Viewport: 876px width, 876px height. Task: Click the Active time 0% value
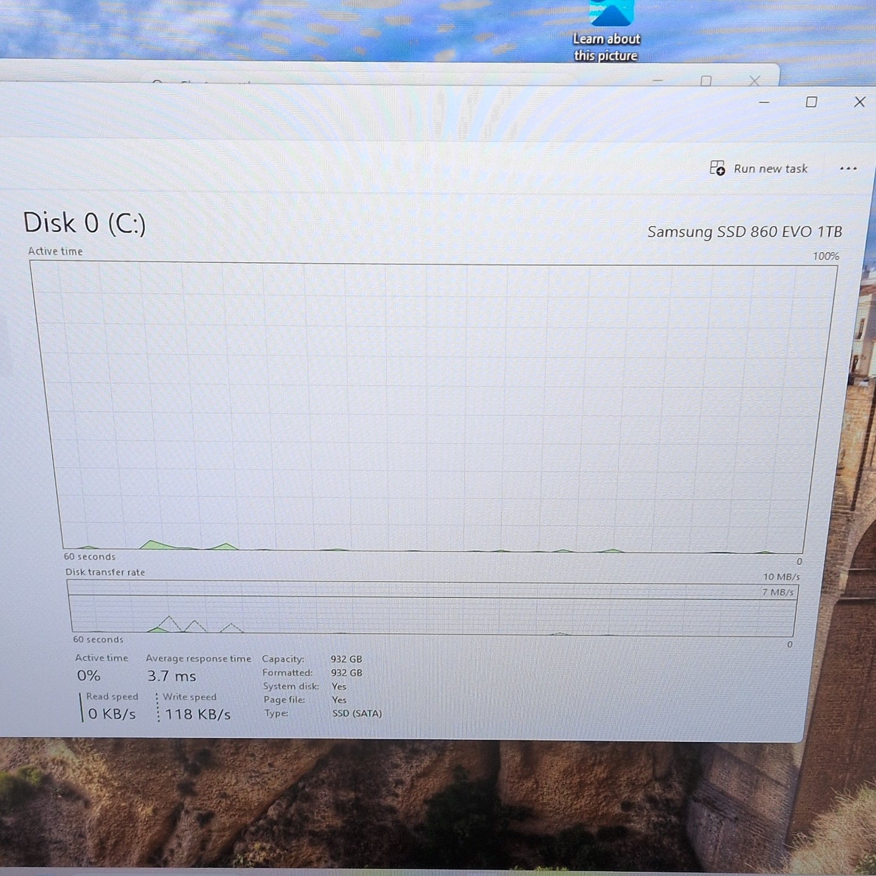point(89,676)
